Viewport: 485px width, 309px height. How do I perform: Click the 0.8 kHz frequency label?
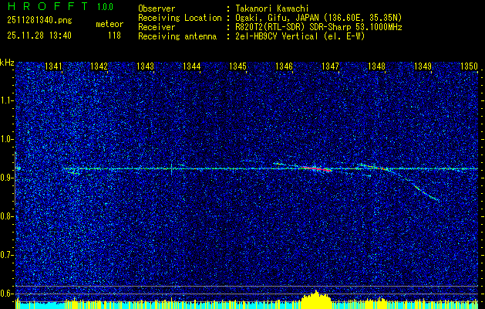click(x=5, y=216)
